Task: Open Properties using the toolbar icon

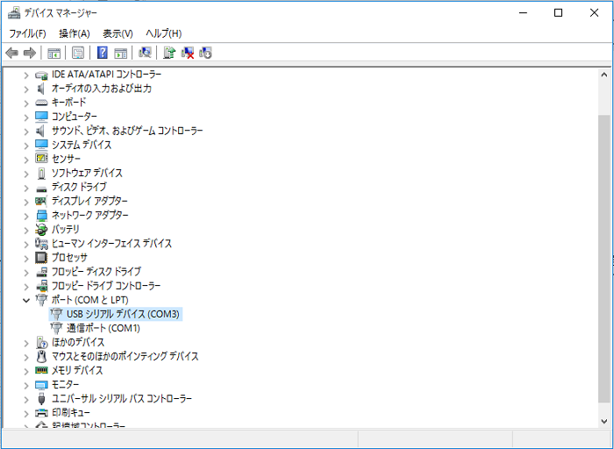Action: pos(78,53)
